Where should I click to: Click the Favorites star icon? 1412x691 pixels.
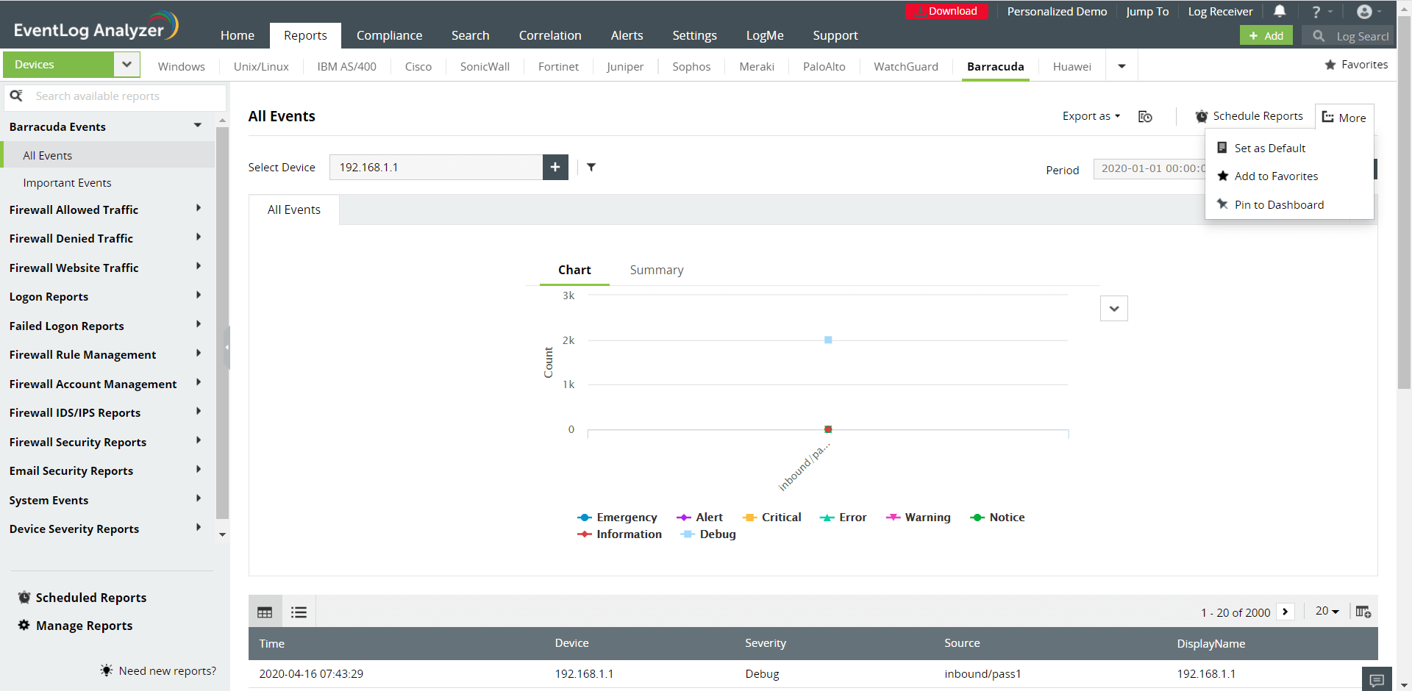[x=1330, y=65]
